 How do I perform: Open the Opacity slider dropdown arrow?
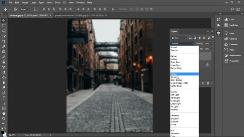(212, 44)
